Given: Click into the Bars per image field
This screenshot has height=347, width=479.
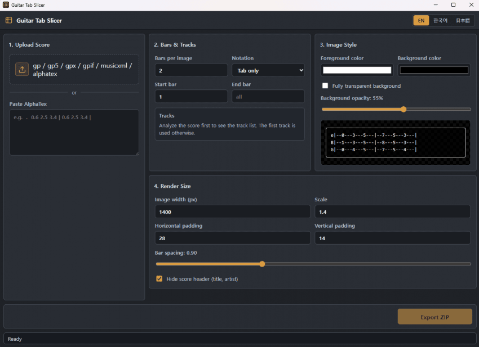Looking at the screenshot, I should click(191, 70).
